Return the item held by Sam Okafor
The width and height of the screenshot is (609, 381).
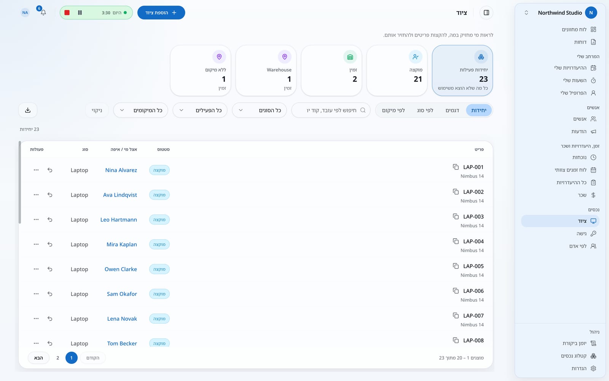(50, 294)
